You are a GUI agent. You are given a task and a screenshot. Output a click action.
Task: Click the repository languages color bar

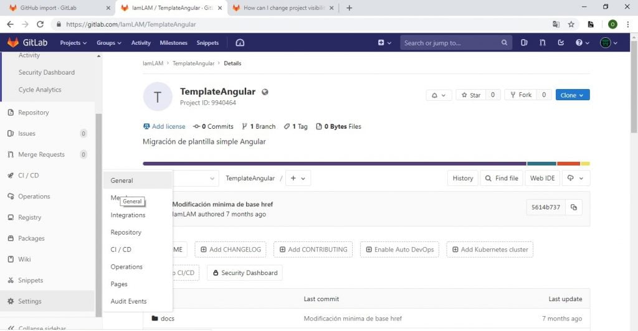[x=366, y=164]
